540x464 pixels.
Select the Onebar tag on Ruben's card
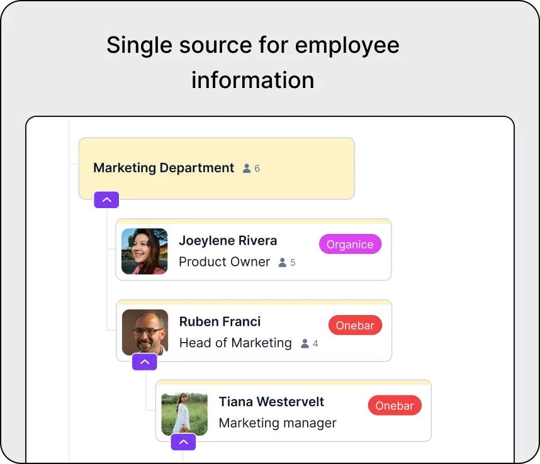355,325
